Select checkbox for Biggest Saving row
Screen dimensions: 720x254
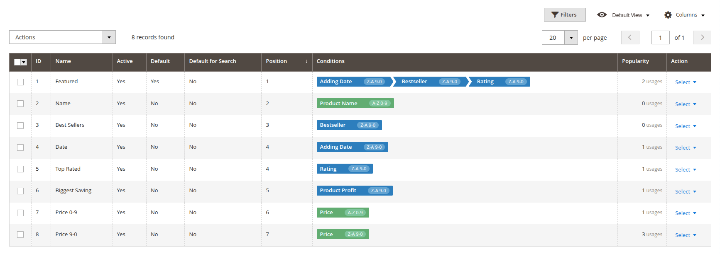[x=20, y=191]
